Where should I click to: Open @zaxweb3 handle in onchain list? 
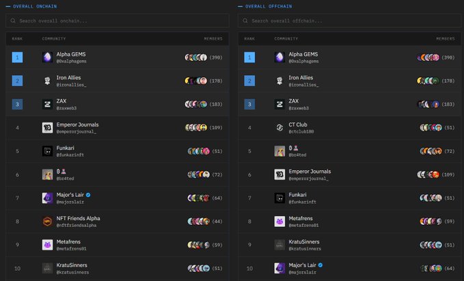point(66,108)
